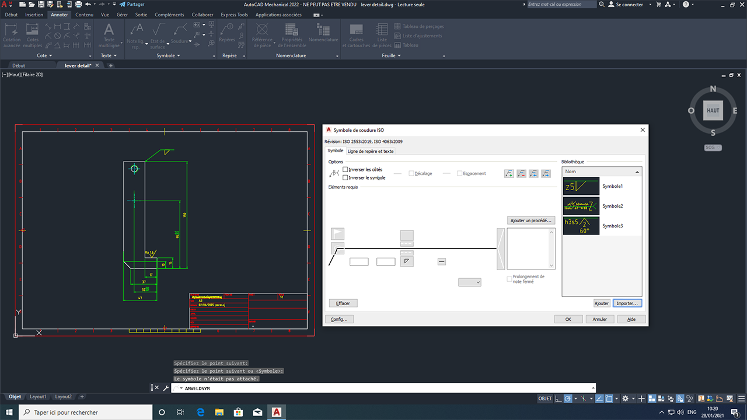Select the Cadres et cartouches tool
The height and width of the screenshot is (420, 747).
pos(356,35)
